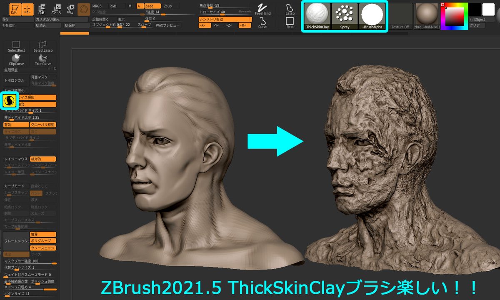
Task: Toggle X axis symmetry >X<
Action: tap(205, 25)
